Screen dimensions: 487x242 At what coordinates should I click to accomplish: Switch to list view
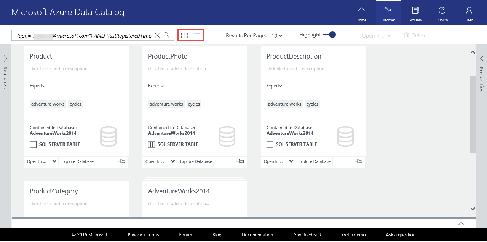tap(197, 35)
